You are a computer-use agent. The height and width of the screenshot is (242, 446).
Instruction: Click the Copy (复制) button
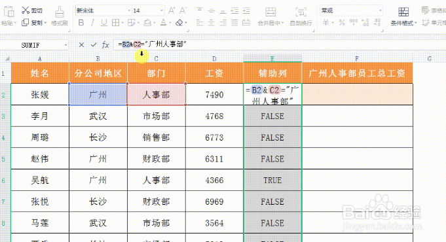[x=32, y=22]
